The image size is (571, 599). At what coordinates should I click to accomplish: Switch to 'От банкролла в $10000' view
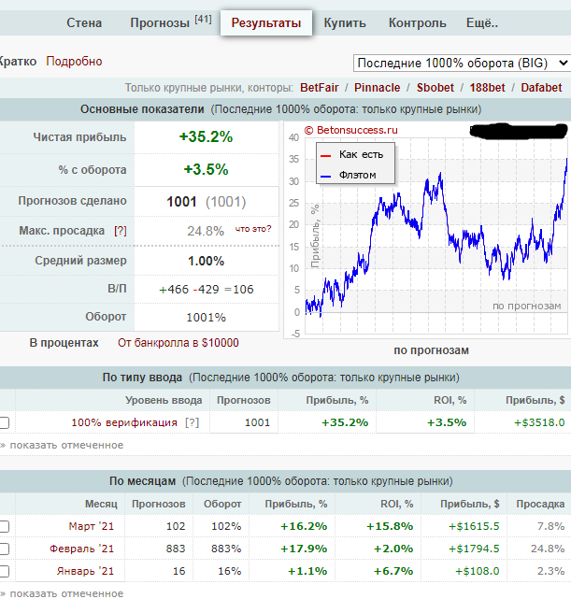click(178, 343)
